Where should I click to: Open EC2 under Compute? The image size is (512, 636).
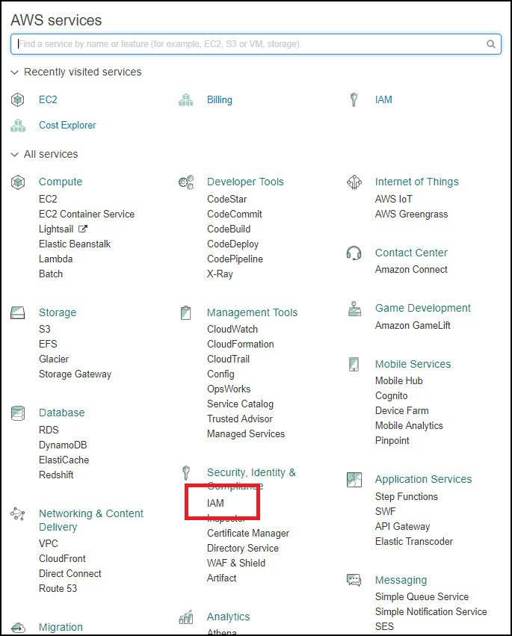coord(48,199)
